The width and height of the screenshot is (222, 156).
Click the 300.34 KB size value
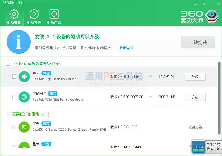pyautogui.click(x=167, y=97)
